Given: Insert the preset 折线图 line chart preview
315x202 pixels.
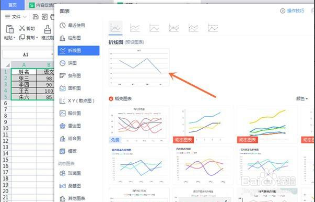Looking at the screenshot, I should pyautogui.click(x=139, y=68).
